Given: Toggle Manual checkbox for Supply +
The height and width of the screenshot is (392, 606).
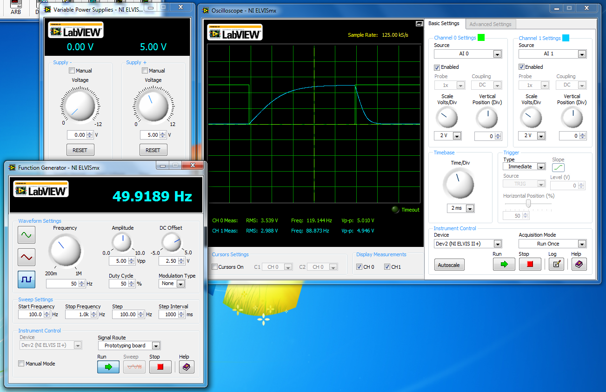Looking at the screenshot, I should coord(145,71).
